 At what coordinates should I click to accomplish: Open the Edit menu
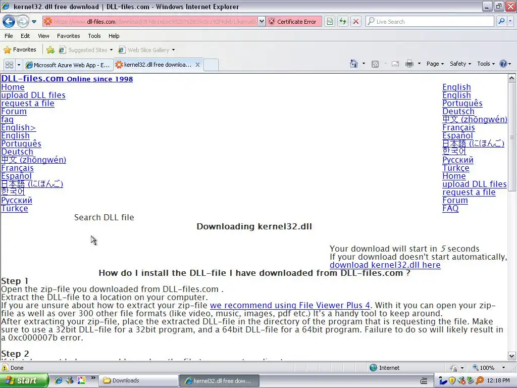[x=25, y=36]
